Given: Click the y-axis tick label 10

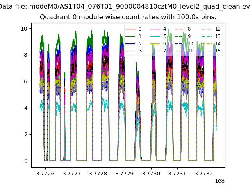Looking at the screenshot, I should tap(24, 29).
